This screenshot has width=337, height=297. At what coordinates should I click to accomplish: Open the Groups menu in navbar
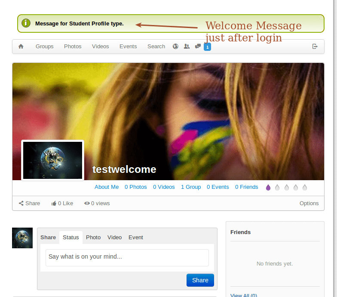pyautogui.click(x=45, y=47)
